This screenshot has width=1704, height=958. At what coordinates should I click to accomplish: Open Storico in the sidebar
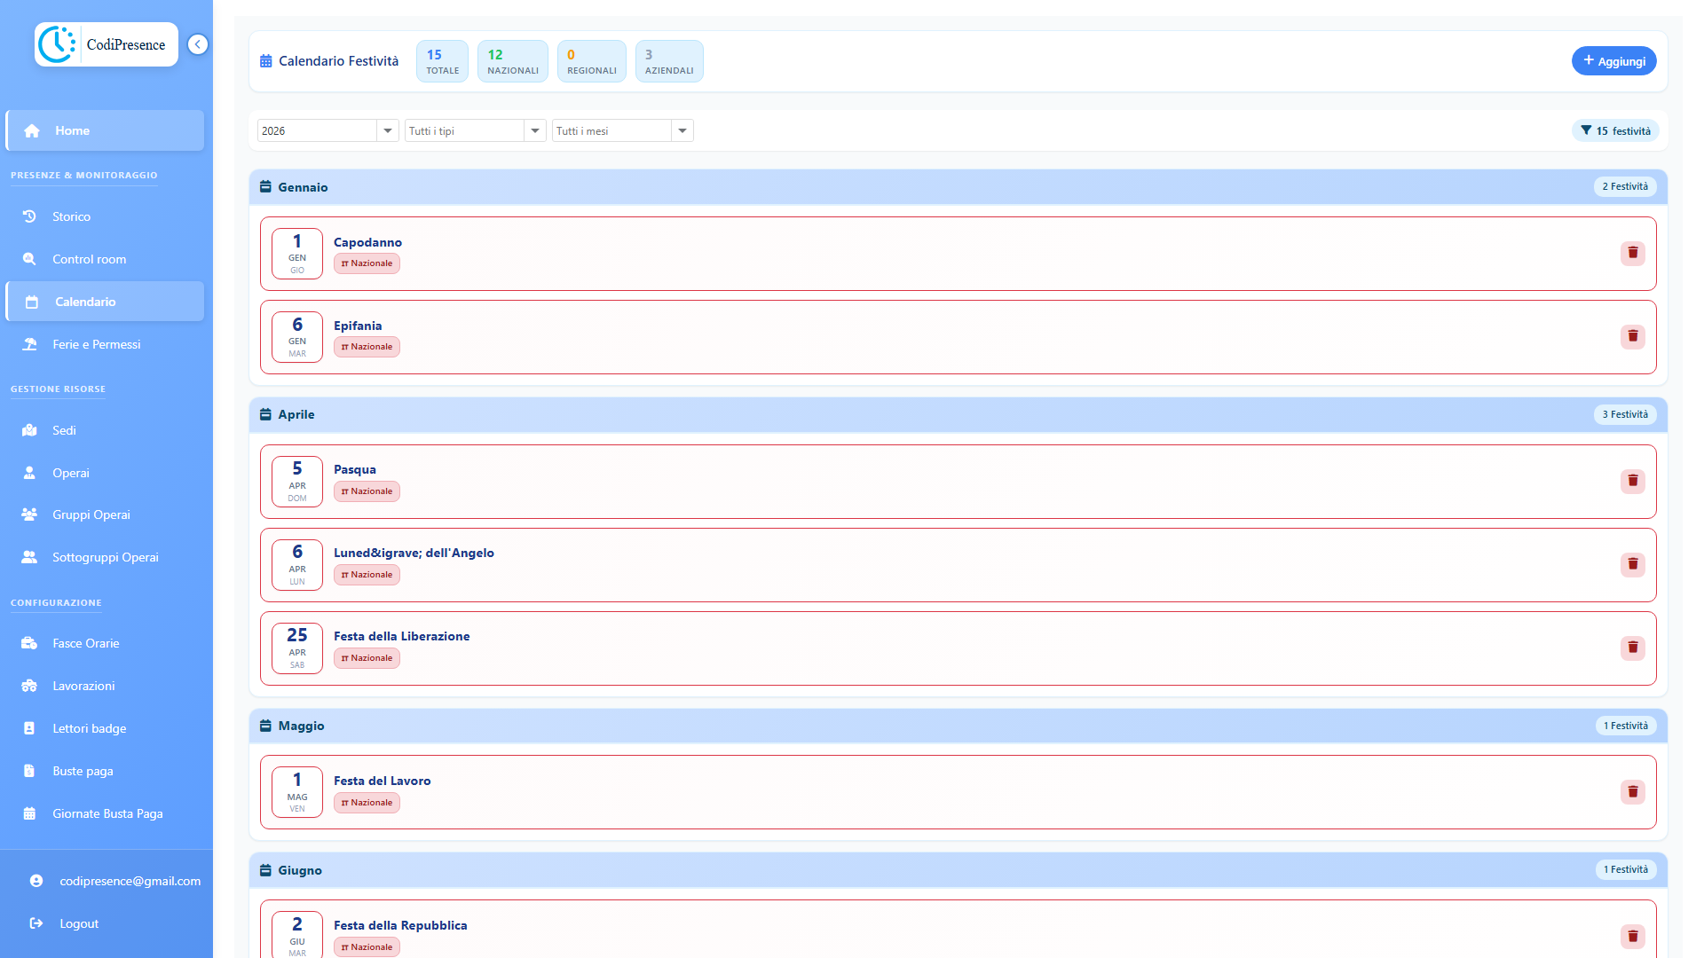[71, 216]
